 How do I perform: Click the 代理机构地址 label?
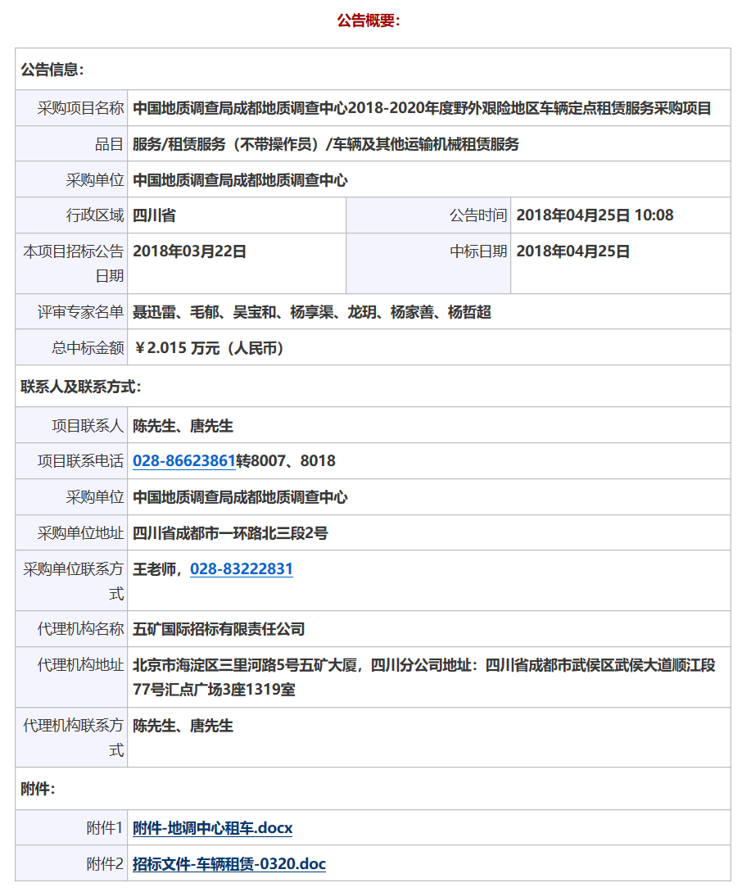[x=80, y=665]
